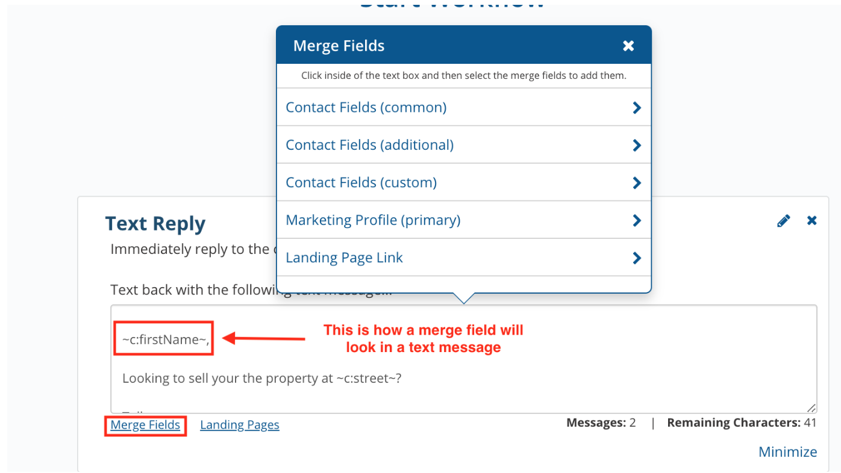Click the message textbox resize handle
This screenshot has height=473, width=841.
(811, 408)
